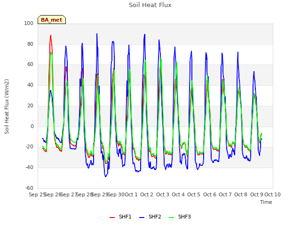301x226 pixels.
Task: Click the Oct 2 x-axis label
Action: pos(147,194)
